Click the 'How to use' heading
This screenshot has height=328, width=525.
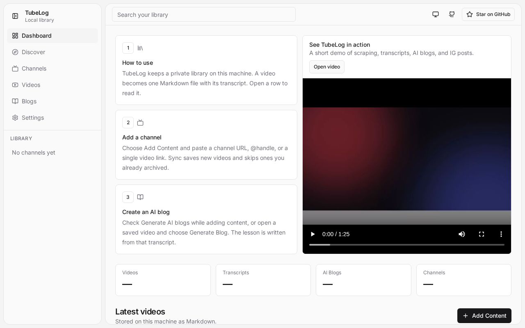pos(137,63)
